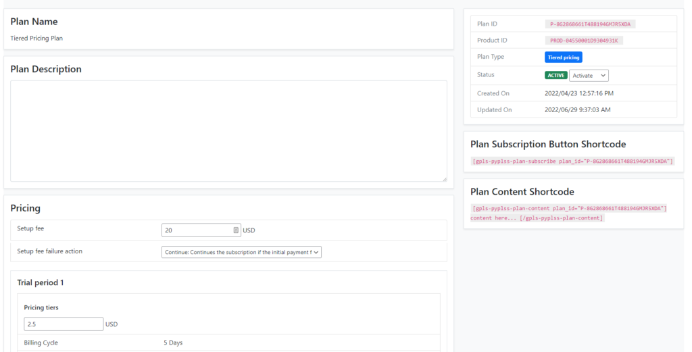This screenshot has height=352, width=692.
Task: Click the ACTIVE status badge
Action: [x=556, y=76]
